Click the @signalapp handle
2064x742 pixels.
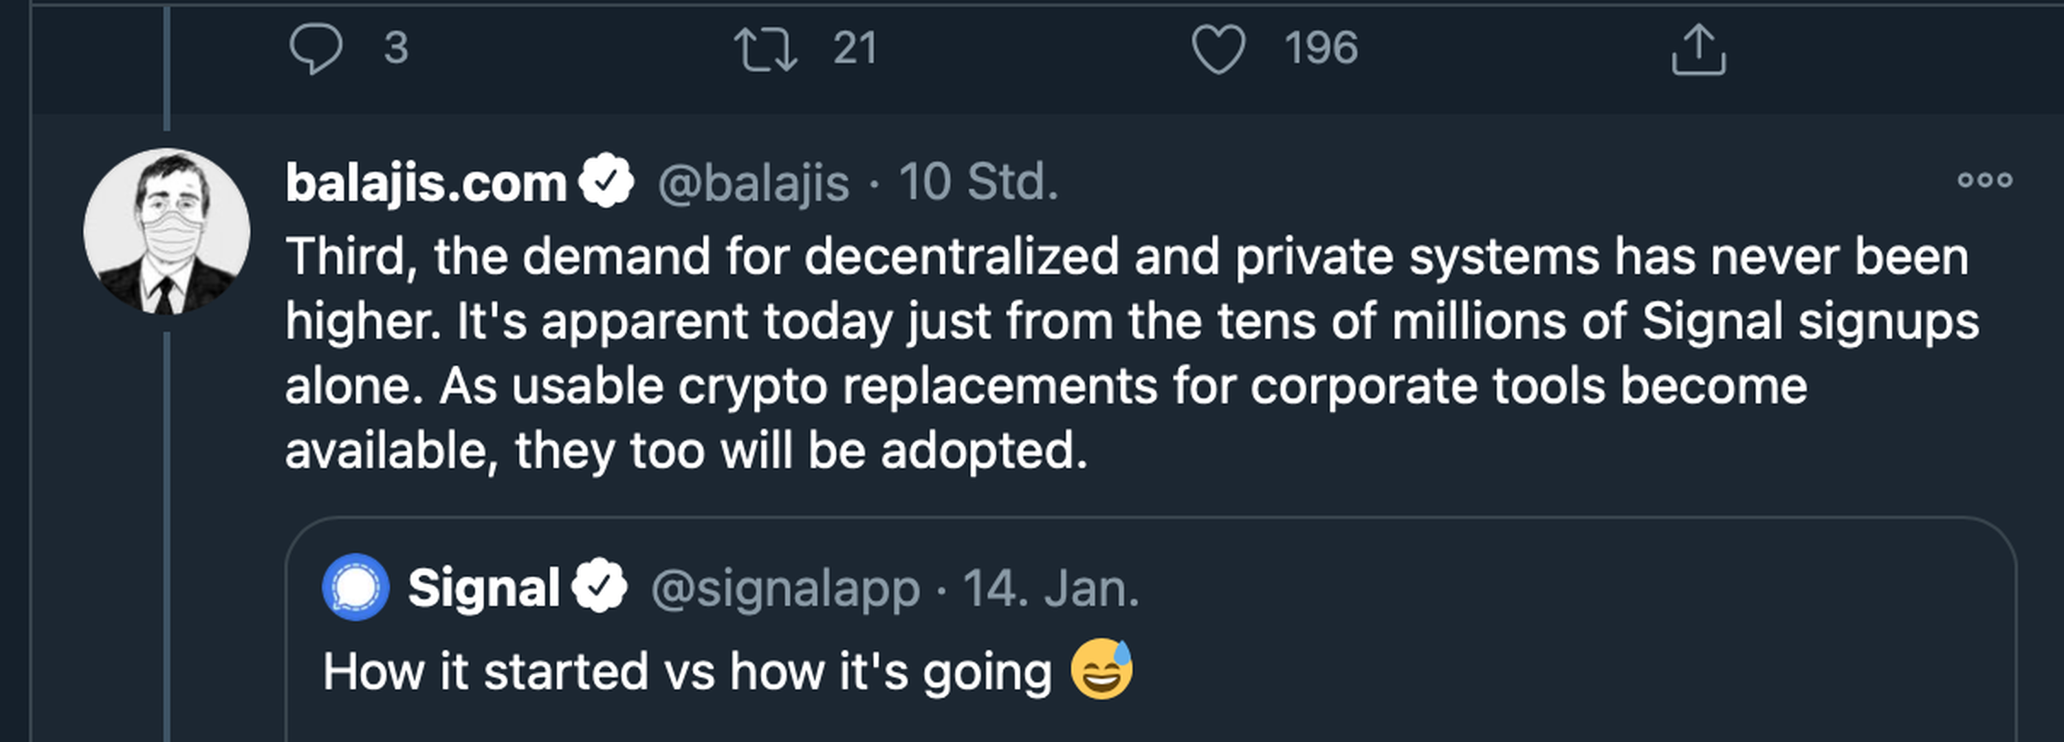point(784,588)
